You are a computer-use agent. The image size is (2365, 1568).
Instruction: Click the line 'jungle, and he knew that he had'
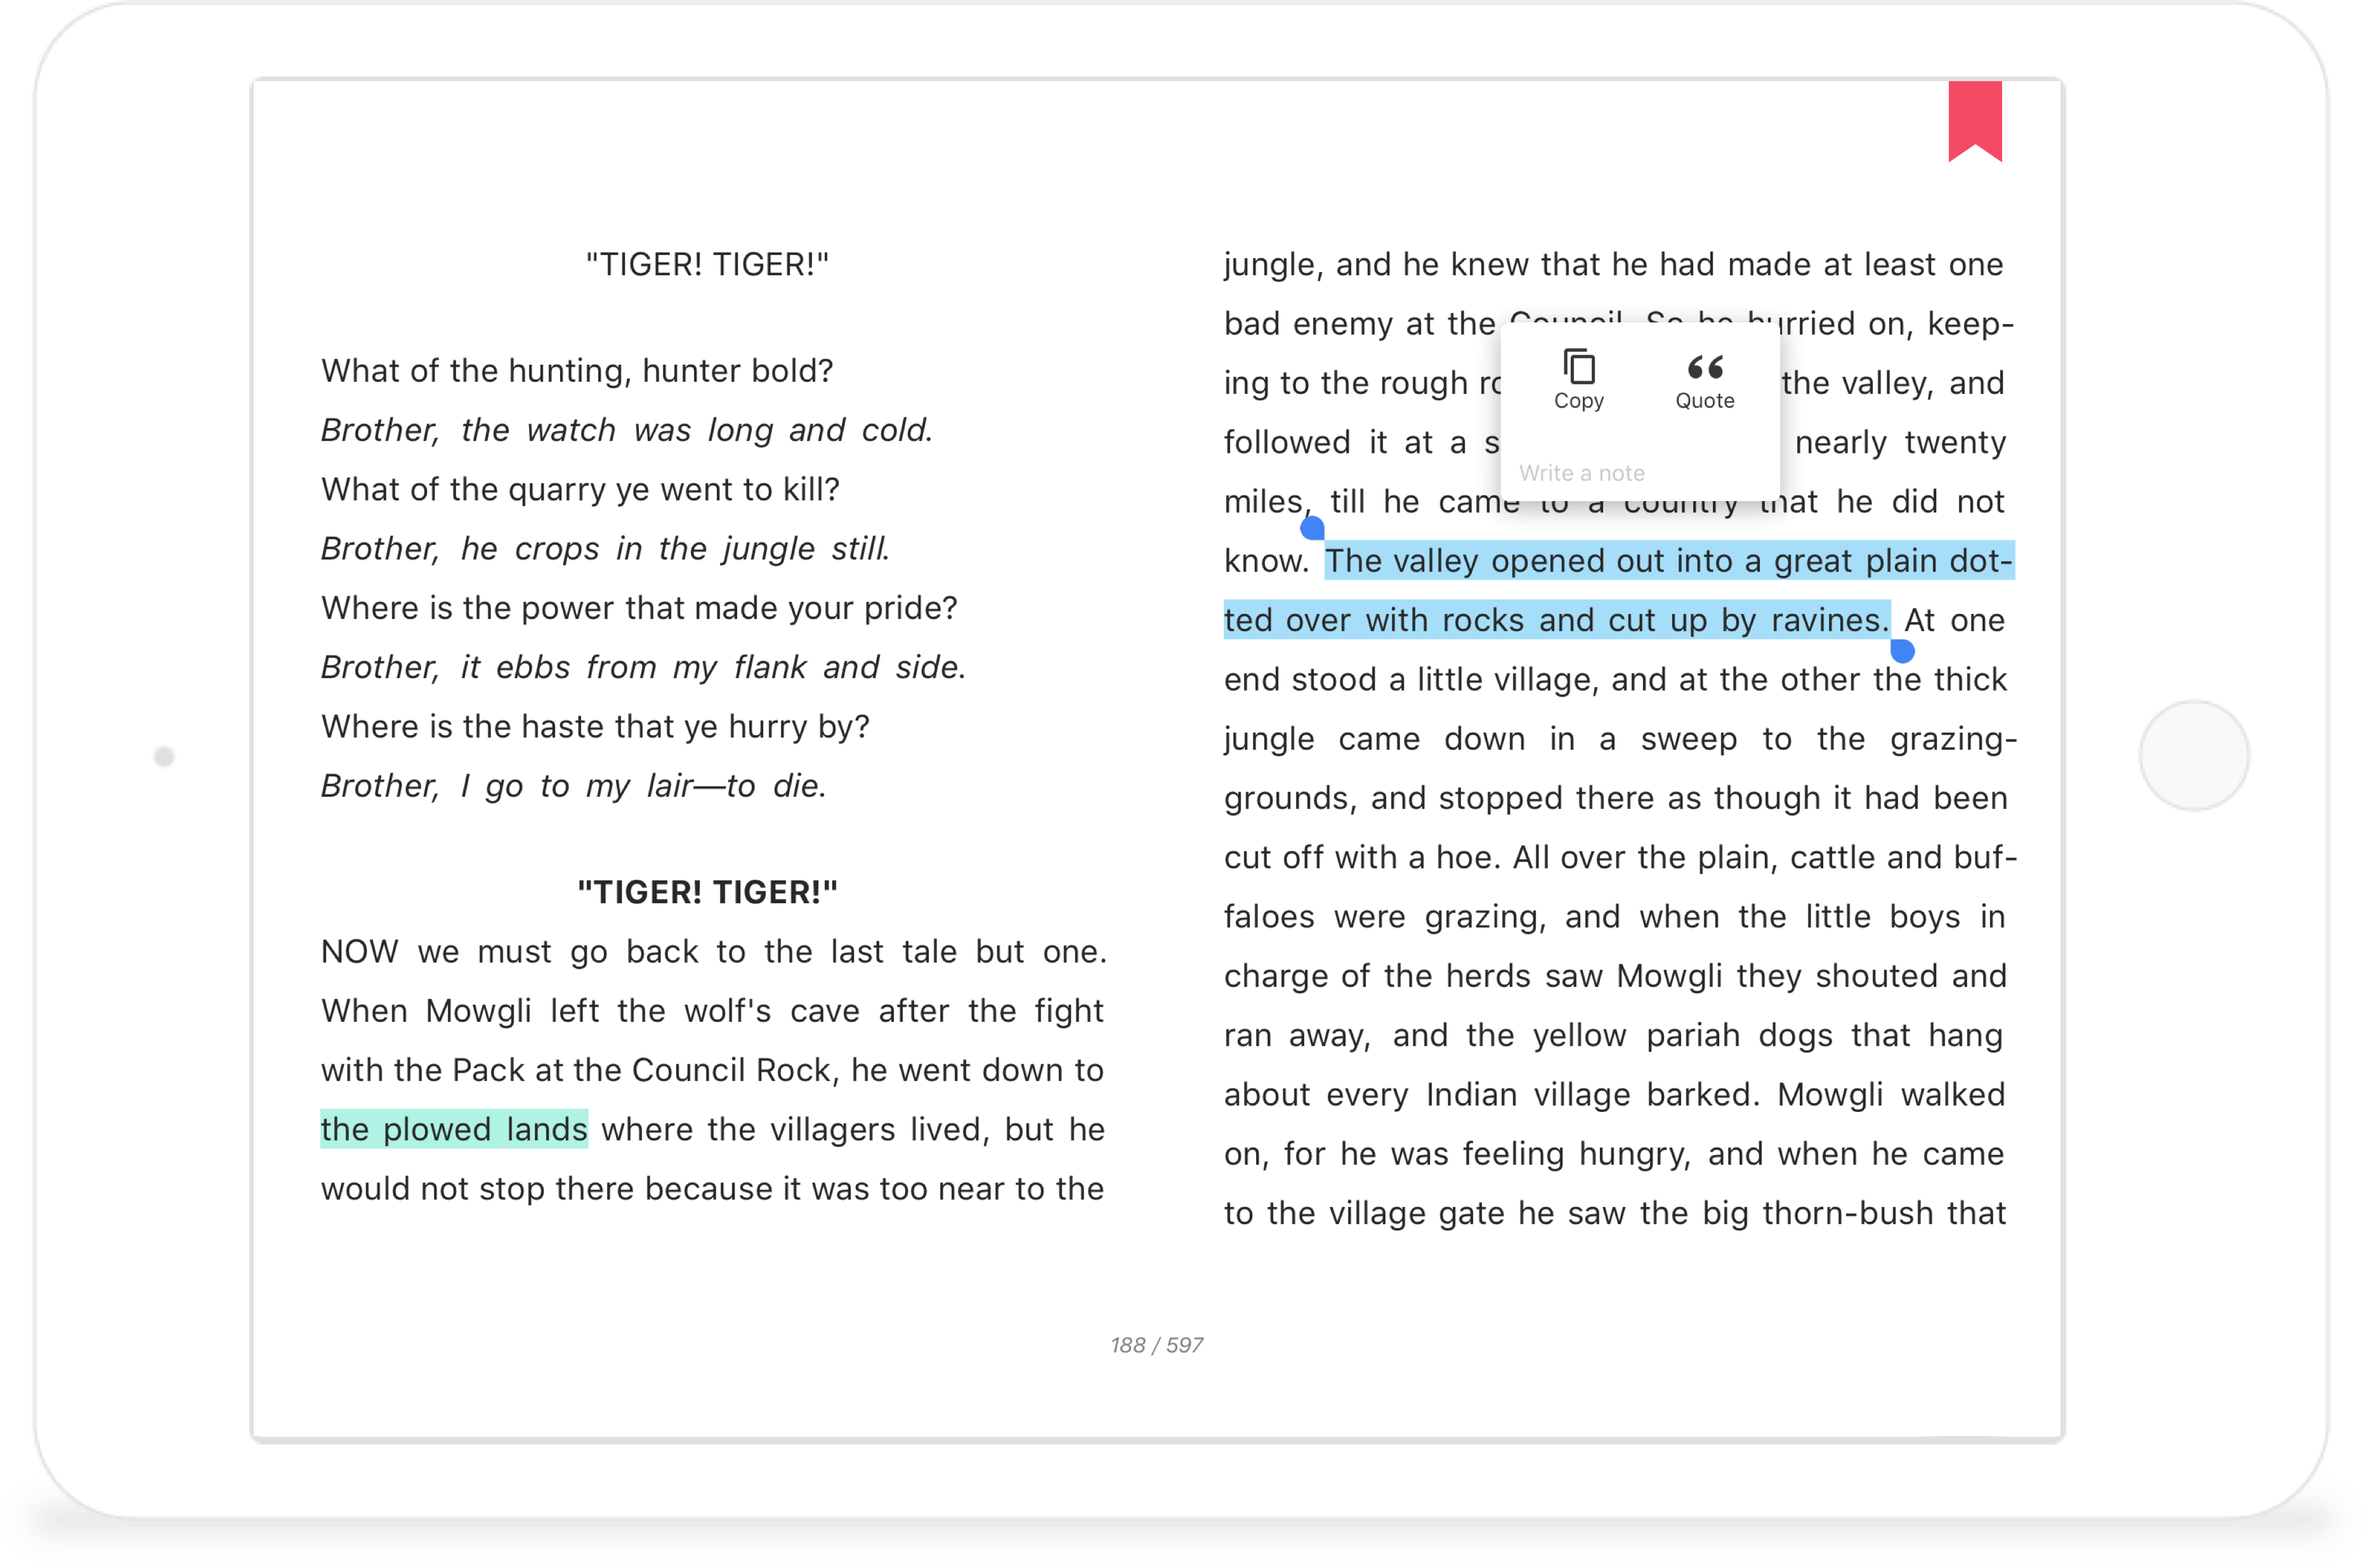[1614, 264]
